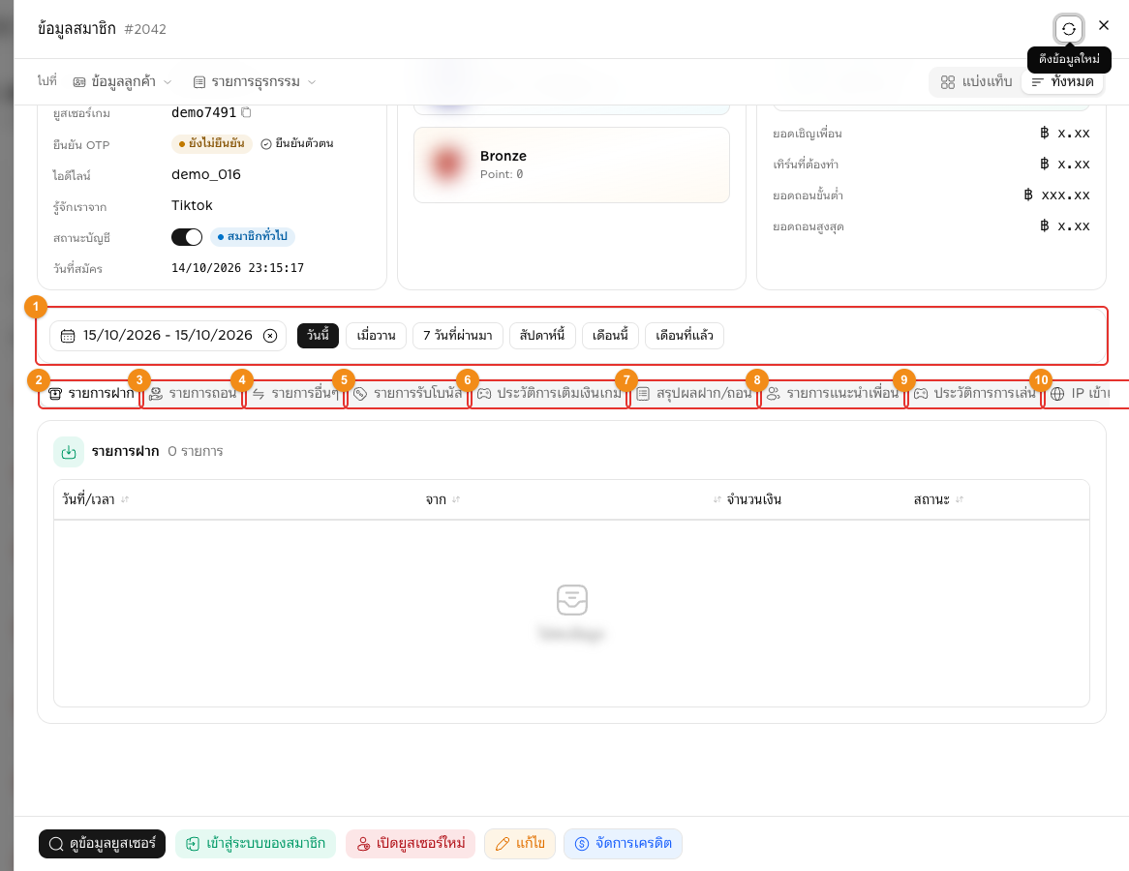Click the registration date 14/10/2026 23:15:17
Image resolution: width=1129 pixels, height=871 pixels.
pyautogui.click(x=237, y=268)
